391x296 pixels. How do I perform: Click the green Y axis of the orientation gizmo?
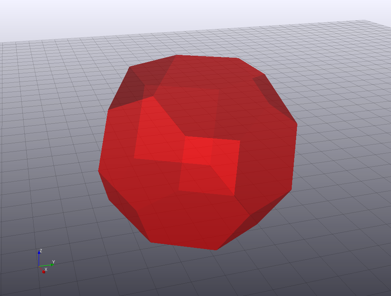point(46,265)
